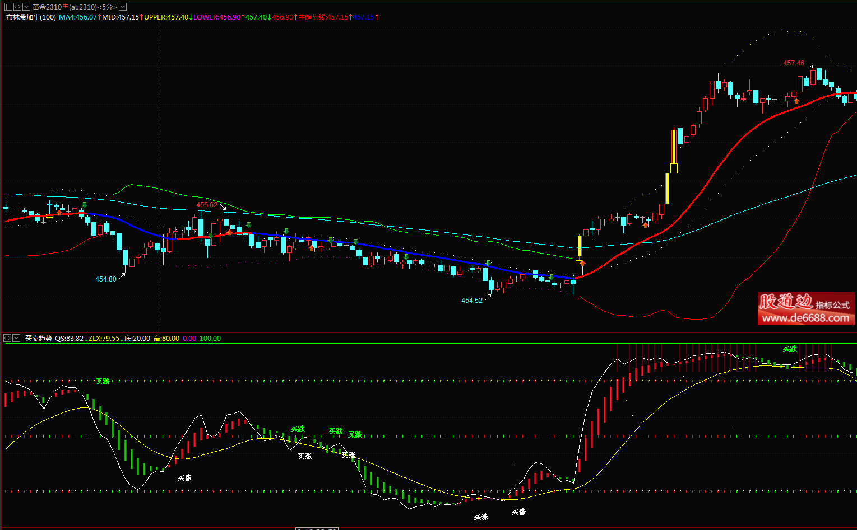
Task: Click the 455.62 price label
Action: [x=207, y=205]
